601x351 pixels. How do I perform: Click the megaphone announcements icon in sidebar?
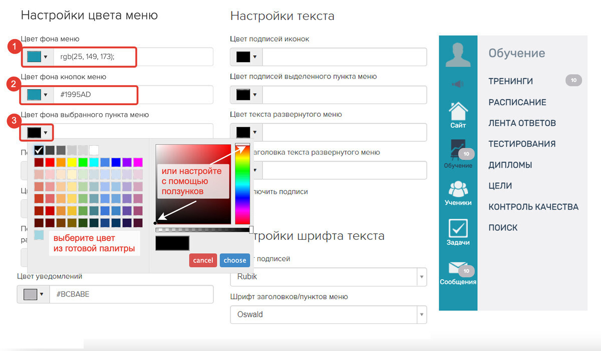458,84
